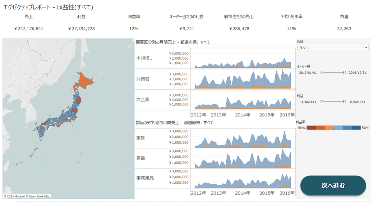Click the 利益 value ¥27,394,728
Viewport: 373px width, 203px height.
tap(81, 29)
